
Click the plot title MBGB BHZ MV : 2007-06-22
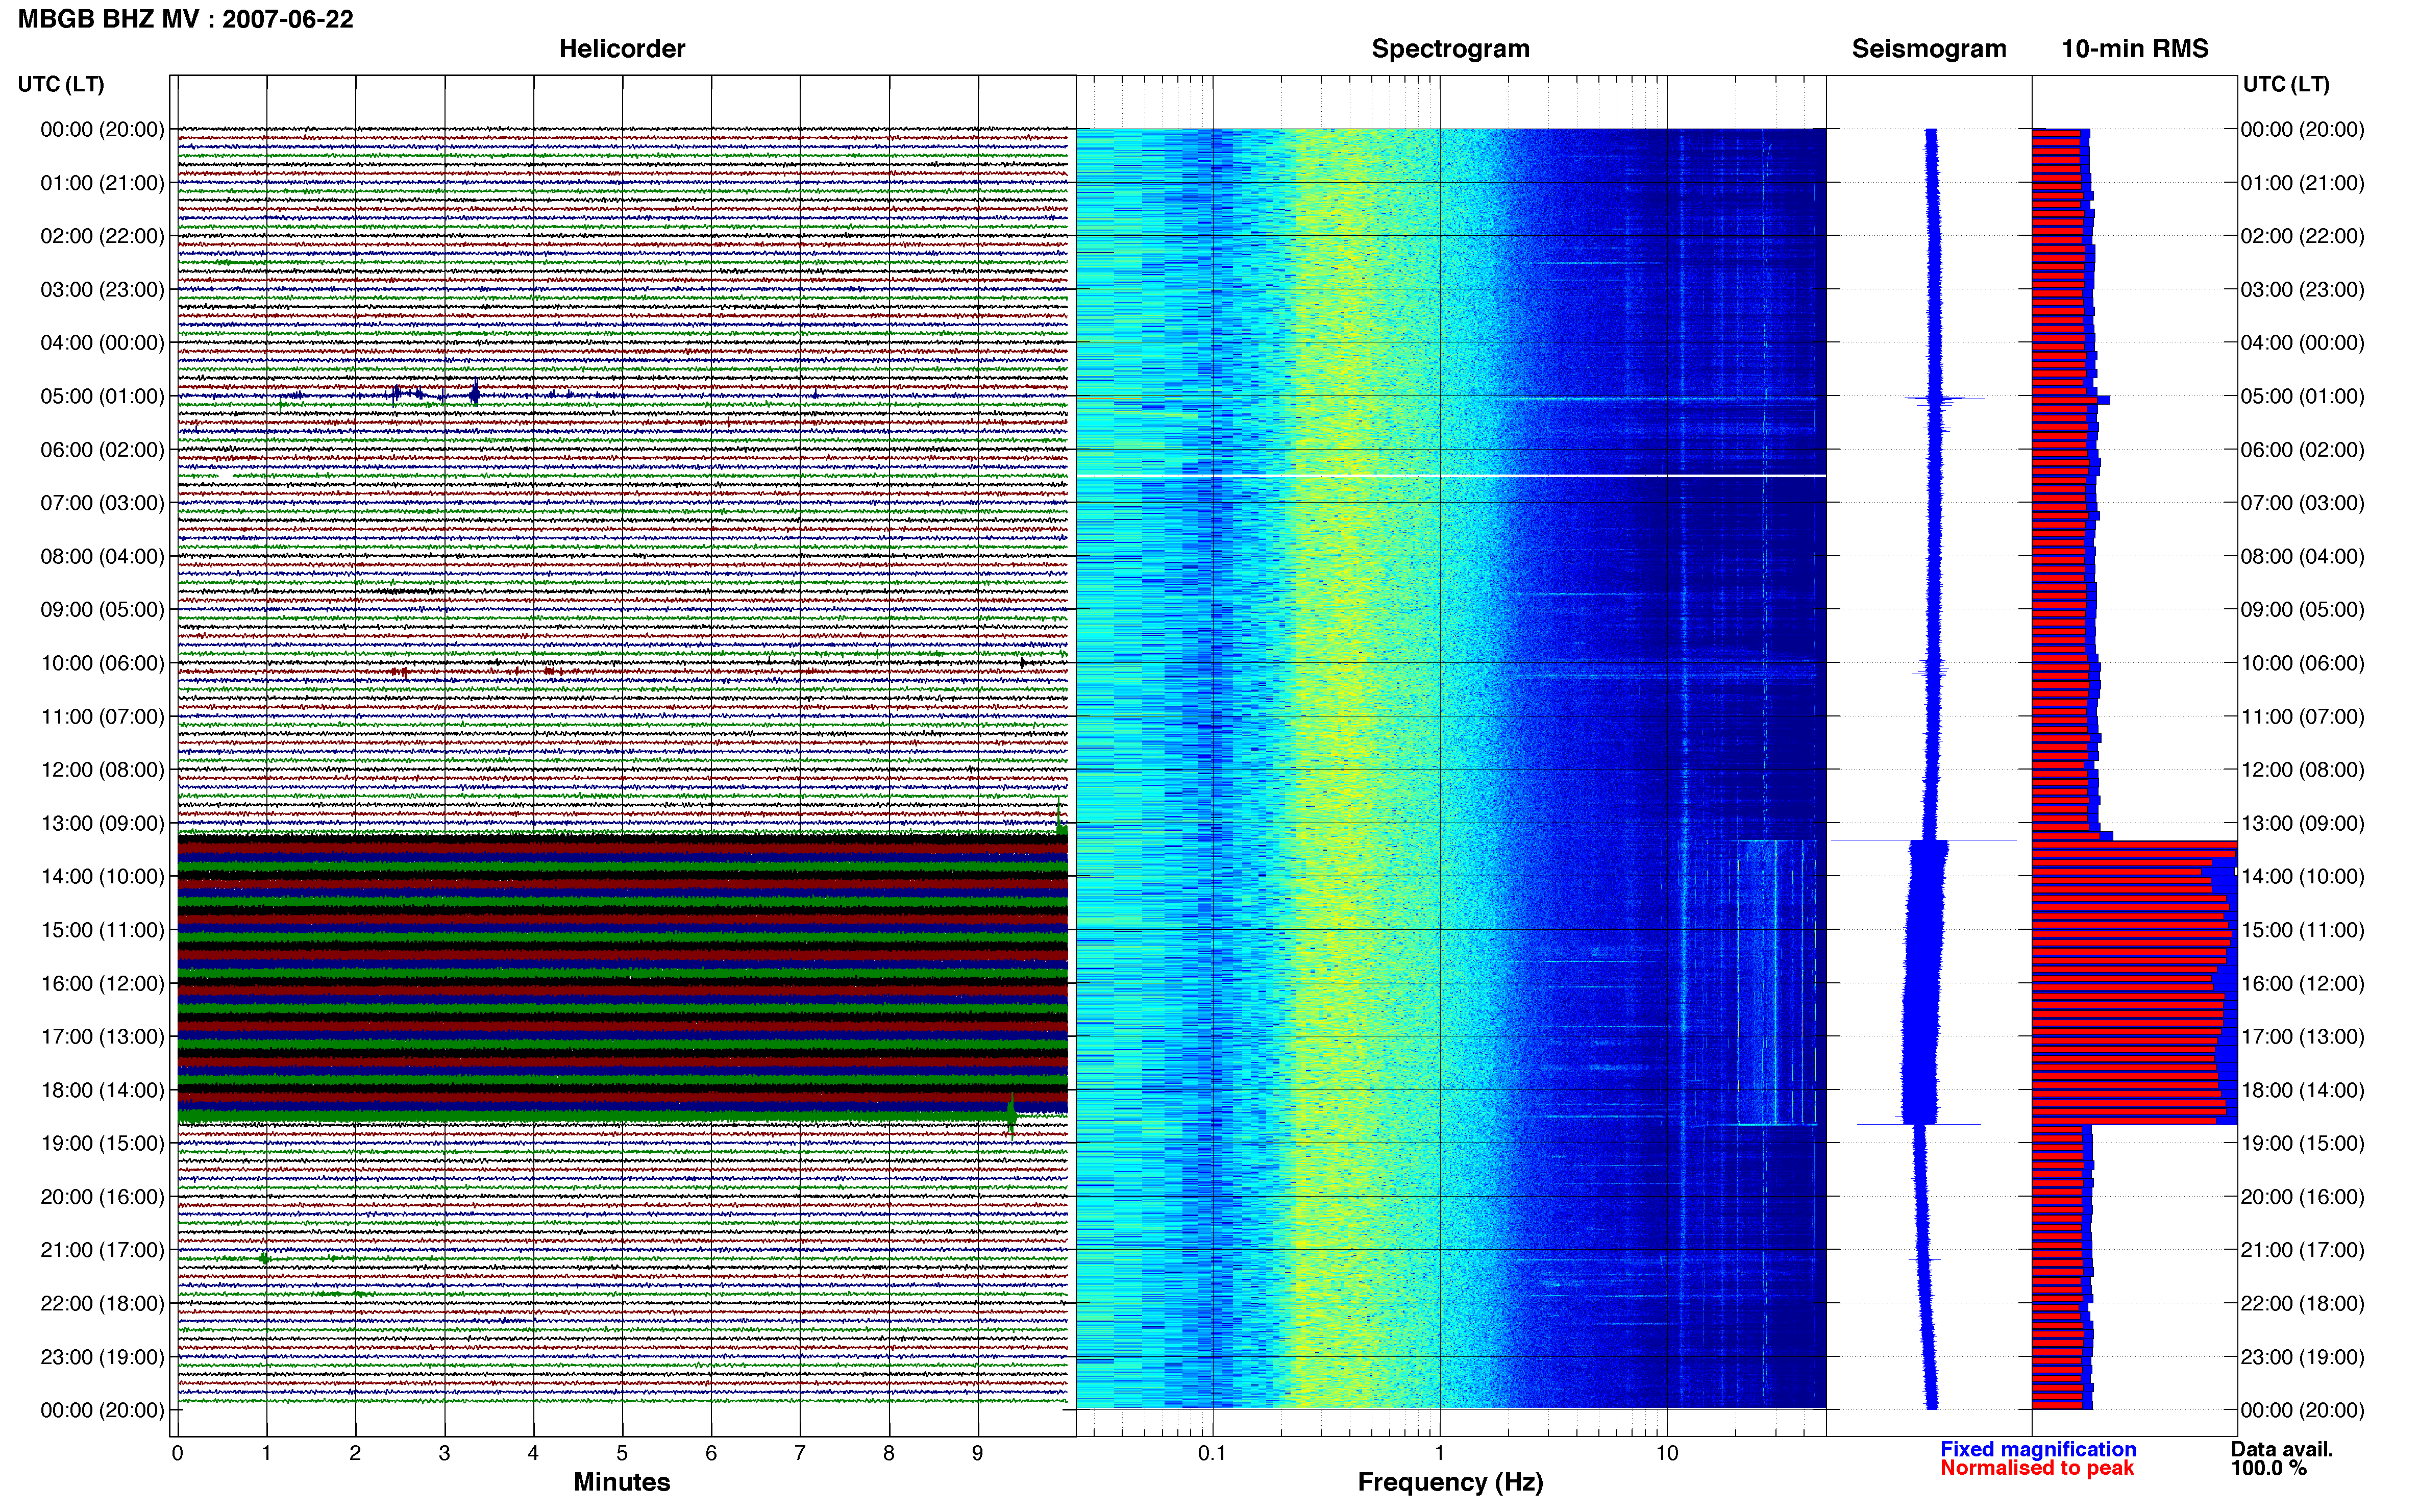186,19
